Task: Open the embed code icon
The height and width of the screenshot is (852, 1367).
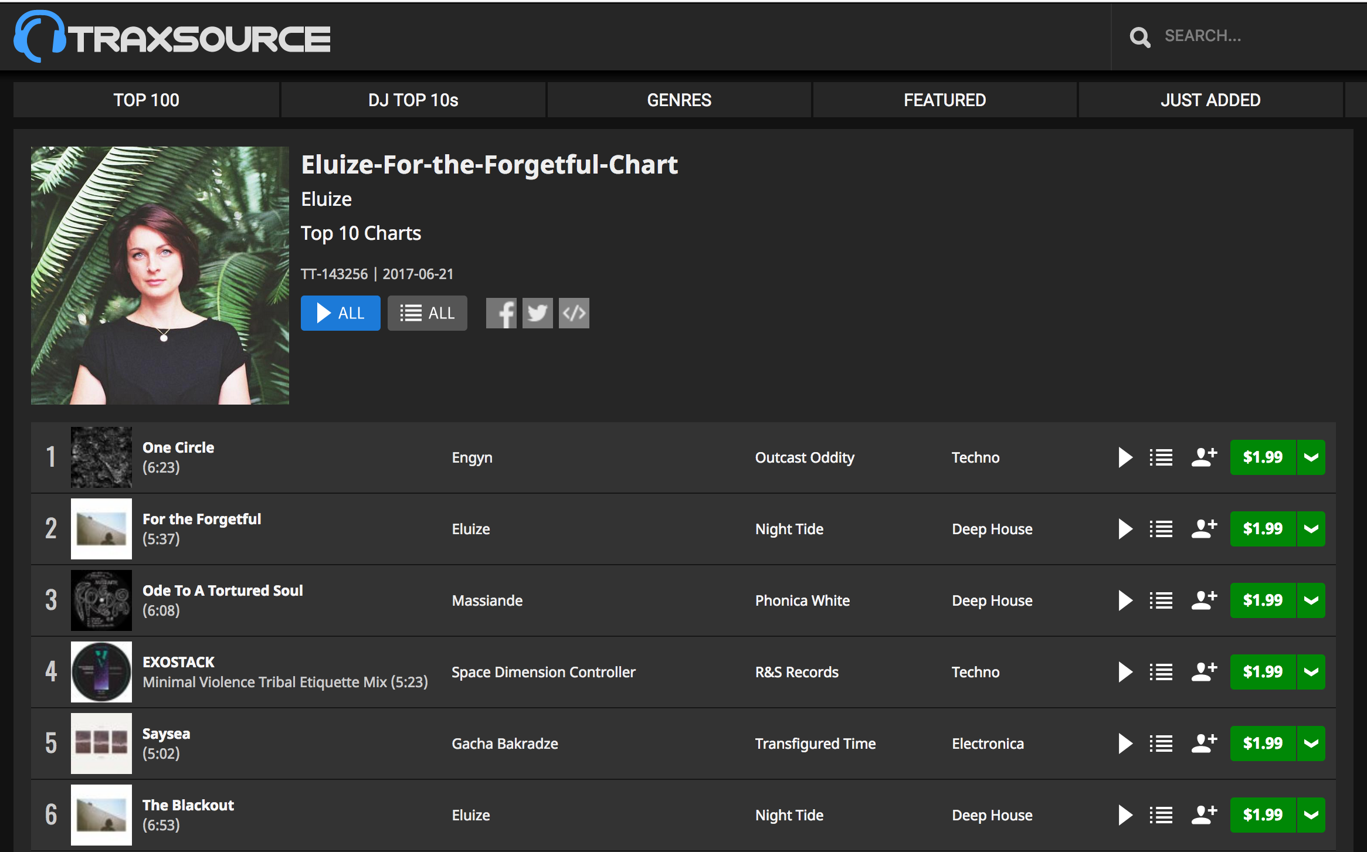Action: (574, 313)
